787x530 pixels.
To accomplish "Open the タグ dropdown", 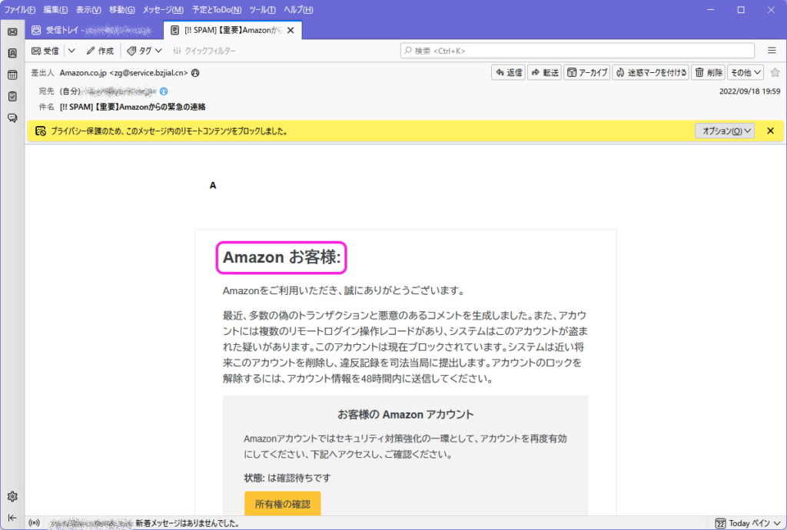I will [144, 51].
